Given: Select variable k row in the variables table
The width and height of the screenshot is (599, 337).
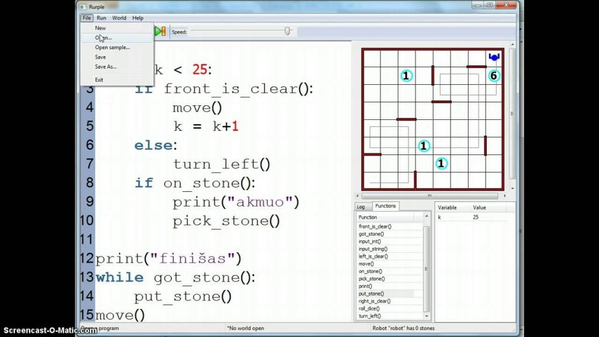Looking at the screenshot, I should 472,217.
